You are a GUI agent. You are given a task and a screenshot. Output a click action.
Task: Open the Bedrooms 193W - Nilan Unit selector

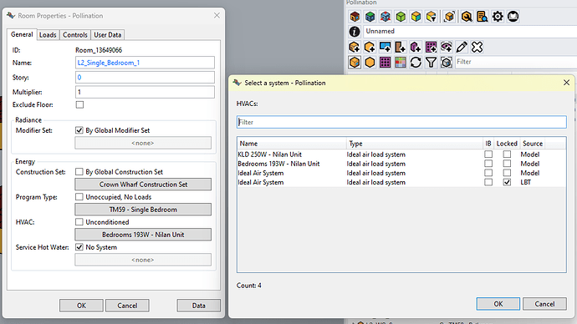pyautogui.click(x=143, y=235)
